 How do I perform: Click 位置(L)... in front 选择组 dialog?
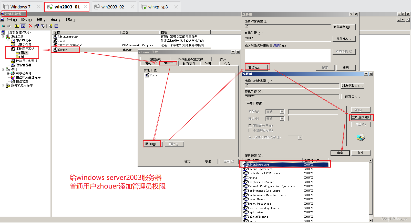[x=352, y=97]
